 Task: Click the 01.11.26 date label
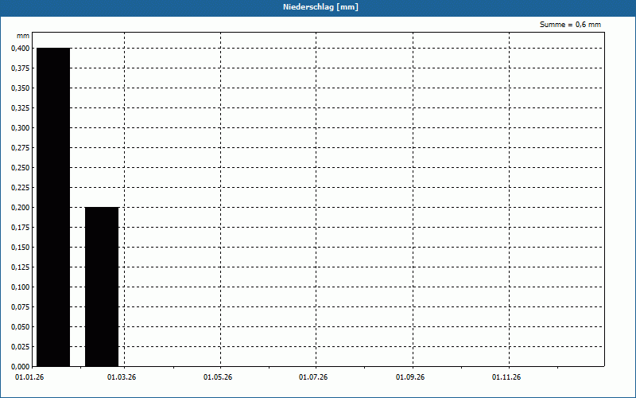pos(506,377)
